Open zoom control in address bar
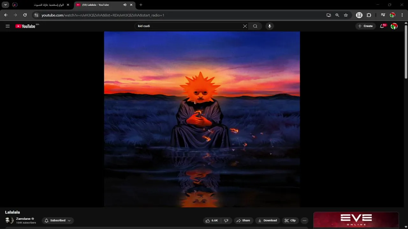408x229 pixels. (x=337, y=15)
